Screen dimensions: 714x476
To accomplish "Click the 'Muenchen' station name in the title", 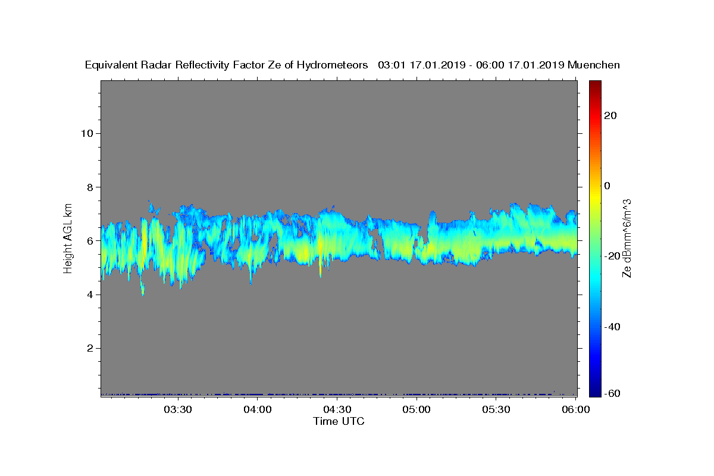I will pos(594,65).
